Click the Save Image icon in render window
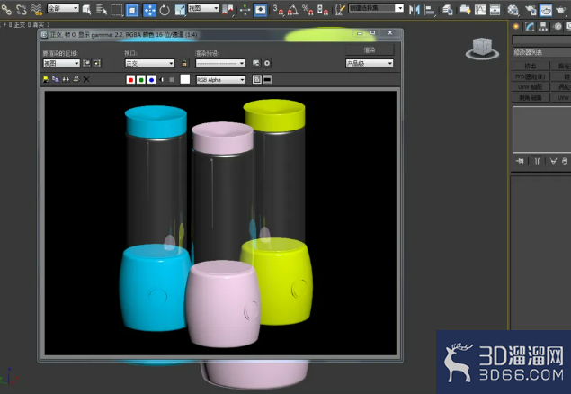This screenshot has height=394, width=571. point(46,79)
